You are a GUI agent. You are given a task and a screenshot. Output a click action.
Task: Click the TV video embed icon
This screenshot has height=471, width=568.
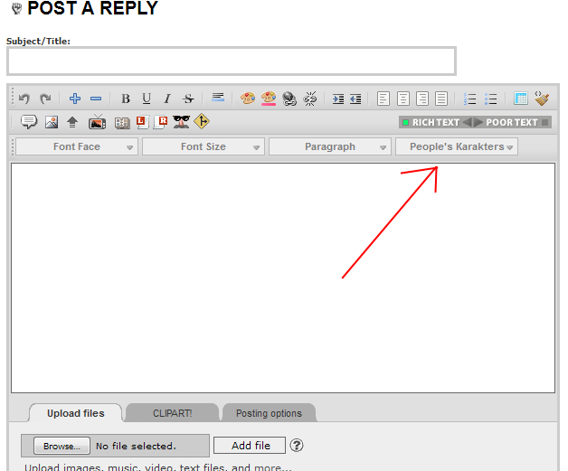pyautogui.click(x=97, y=122)
